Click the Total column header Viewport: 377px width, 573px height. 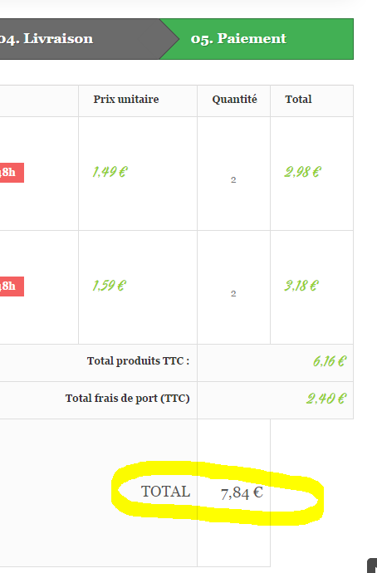point(298,100)
